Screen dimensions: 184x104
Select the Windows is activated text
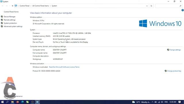pos(40,67)
